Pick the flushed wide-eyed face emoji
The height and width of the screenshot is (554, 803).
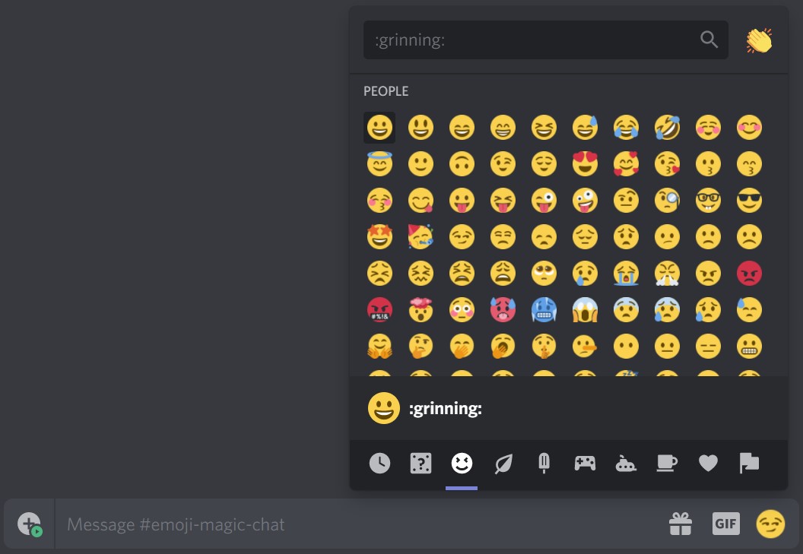462,310
